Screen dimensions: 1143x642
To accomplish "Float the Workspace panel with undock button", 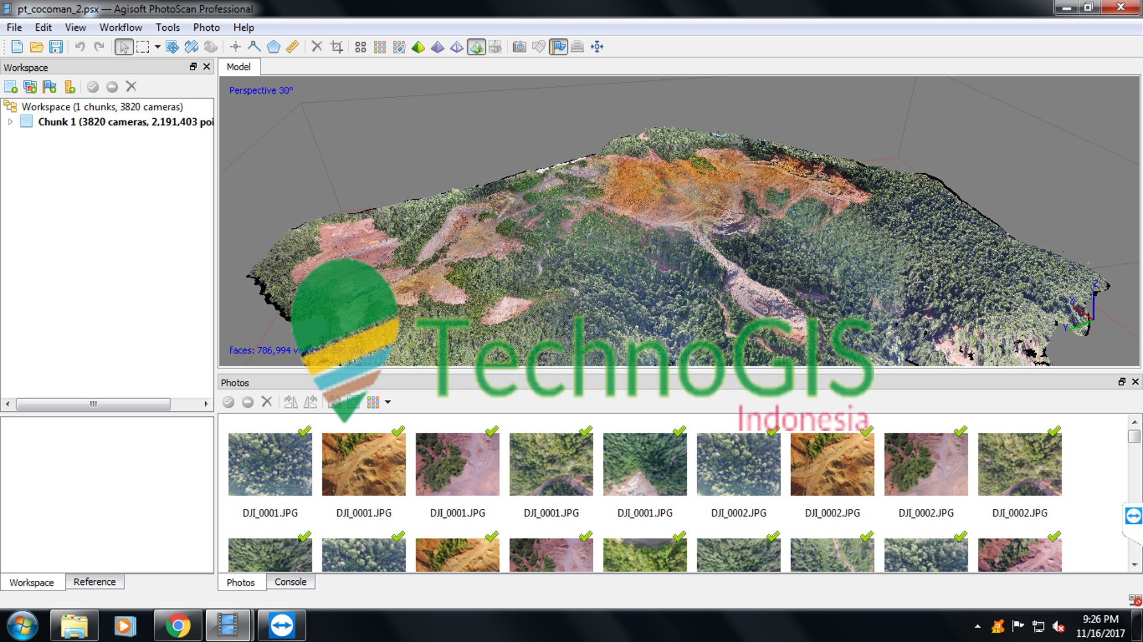I will point(193,67).
